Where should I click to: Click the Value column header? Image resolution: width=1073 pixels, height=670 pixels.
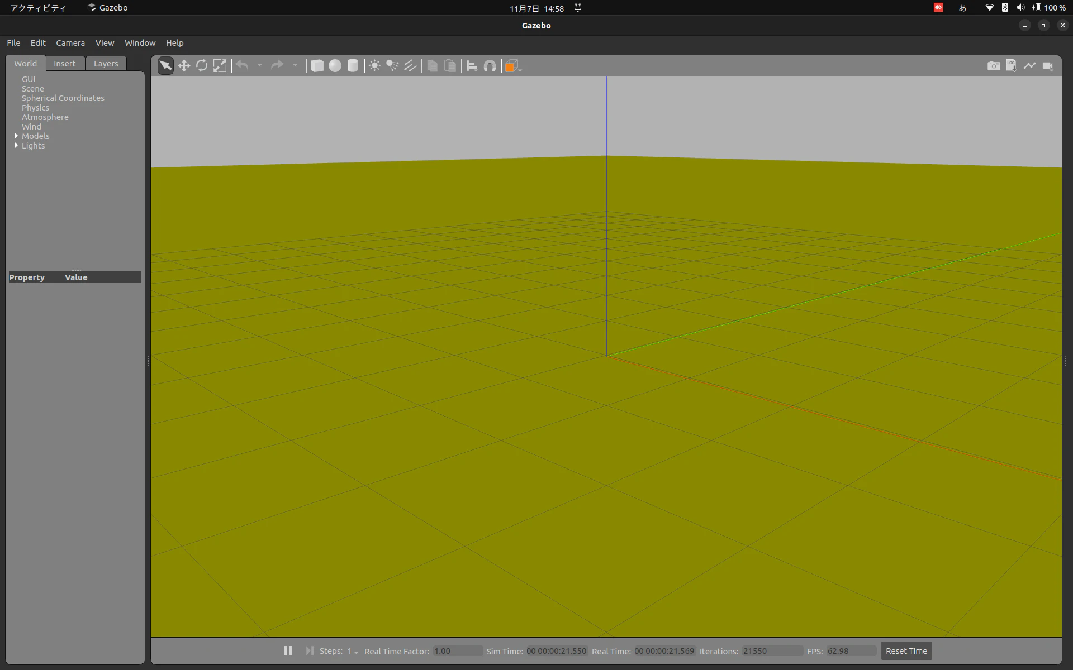[x=76, y=277]
